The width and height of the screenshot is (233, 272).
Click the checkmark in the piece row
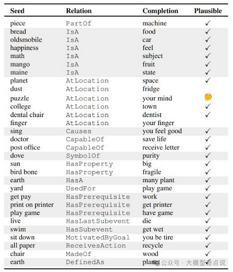(x=208, y=23)
